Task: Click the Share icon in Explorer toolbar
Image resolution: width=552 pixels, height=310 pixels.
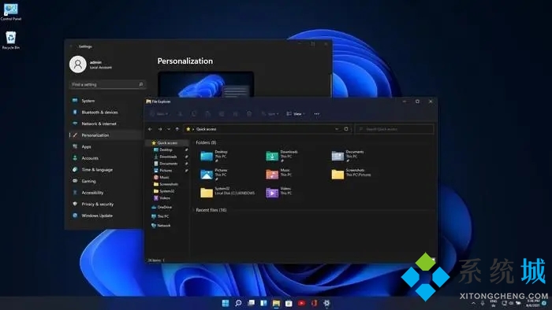Action: tap(235, 114)
